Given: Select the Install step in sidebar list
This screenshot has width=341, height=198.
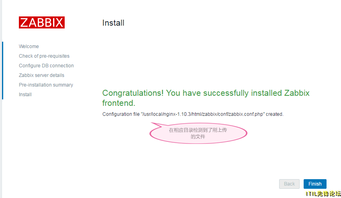Looking at the screenshot, I should click(25, 95).
